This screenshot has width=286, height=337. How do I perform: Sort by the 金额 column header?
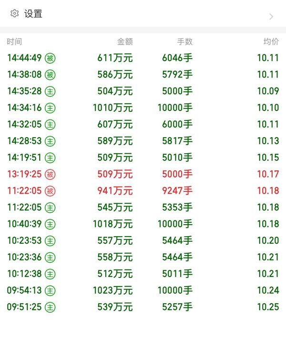click(125, 42)
